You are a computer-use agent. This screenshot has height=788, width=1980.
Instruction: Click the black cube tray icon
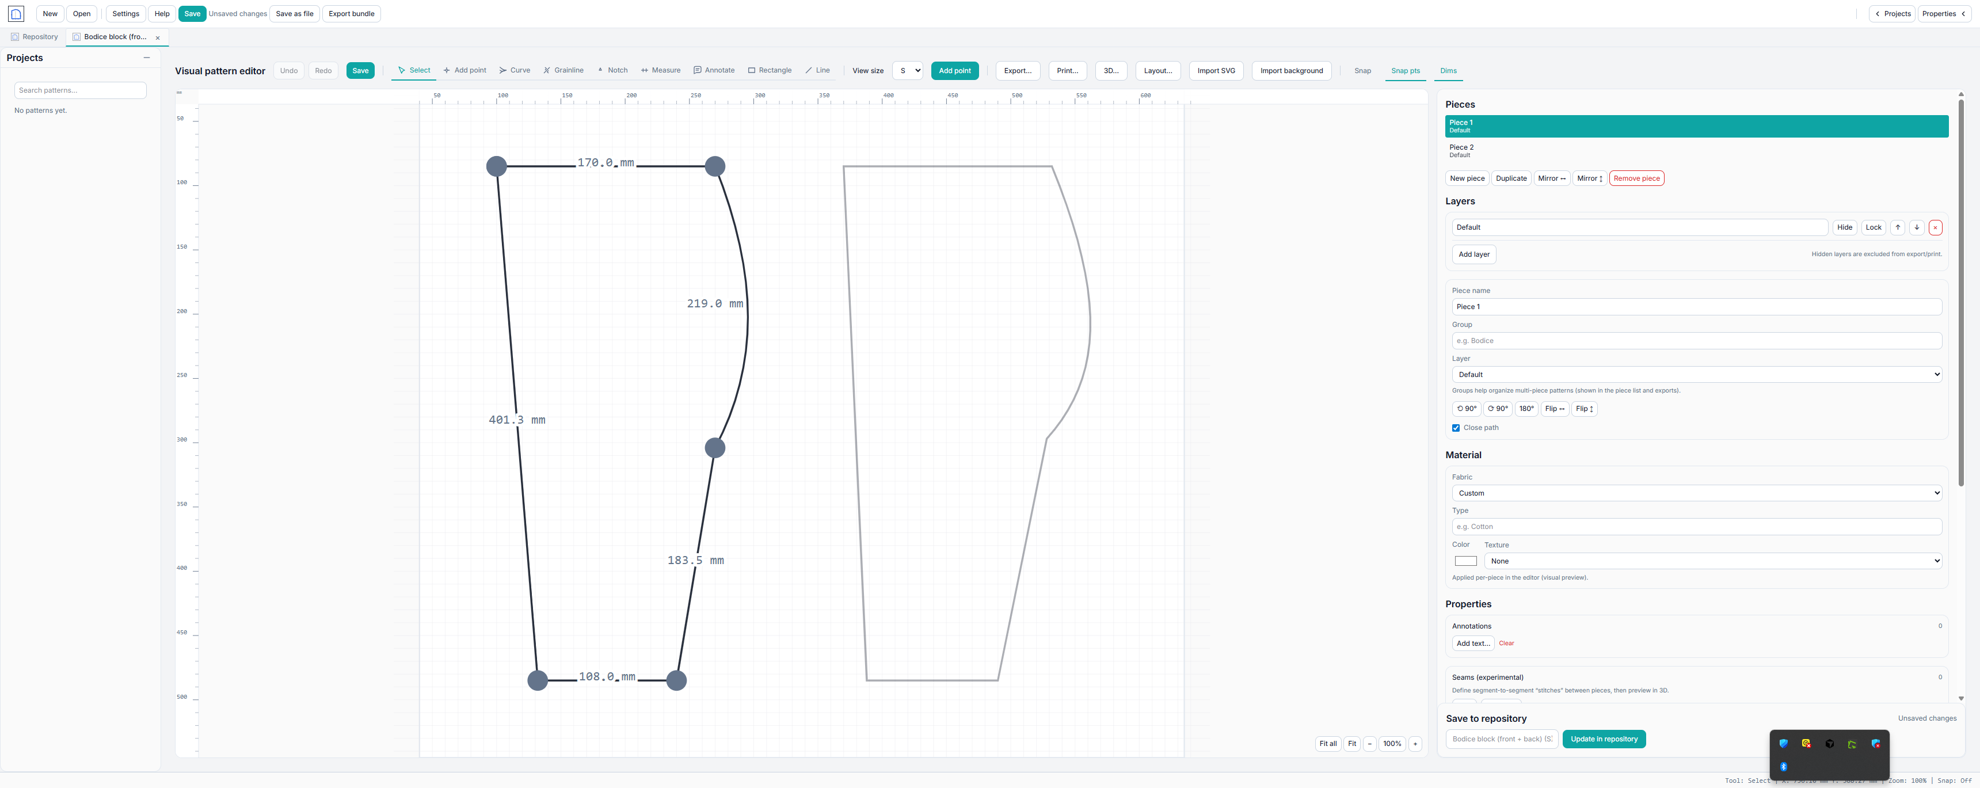pyautogui.click(x=1829, y=744)
